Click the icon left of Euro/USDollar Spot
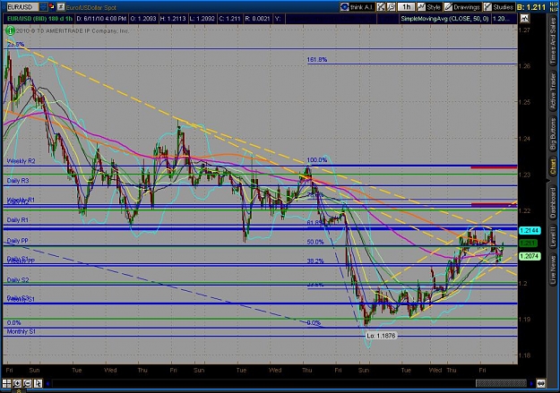This screenshot has width=560, height=393. (61, 7)
